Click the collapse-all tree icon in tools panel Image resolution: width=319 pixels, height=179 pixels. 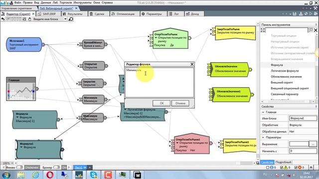263,30
